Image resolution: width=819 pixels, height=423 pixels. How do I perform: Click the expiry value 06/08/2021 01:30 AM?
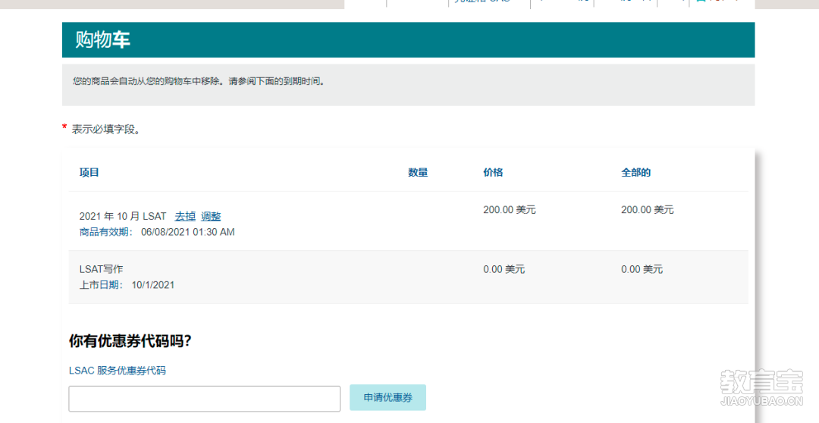[x=188, y=232]
